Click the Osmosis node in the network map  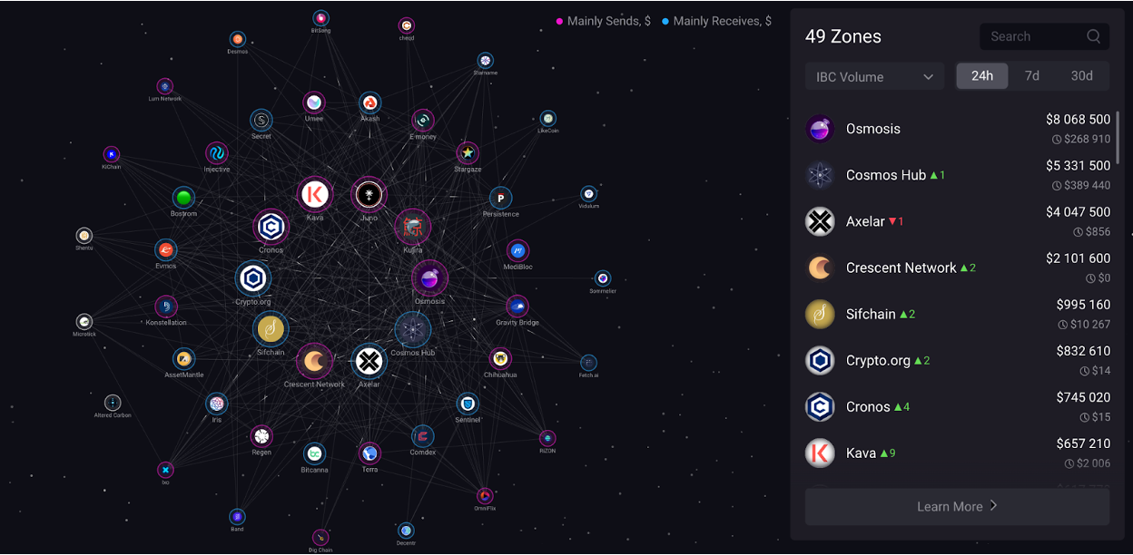(429, 278)
